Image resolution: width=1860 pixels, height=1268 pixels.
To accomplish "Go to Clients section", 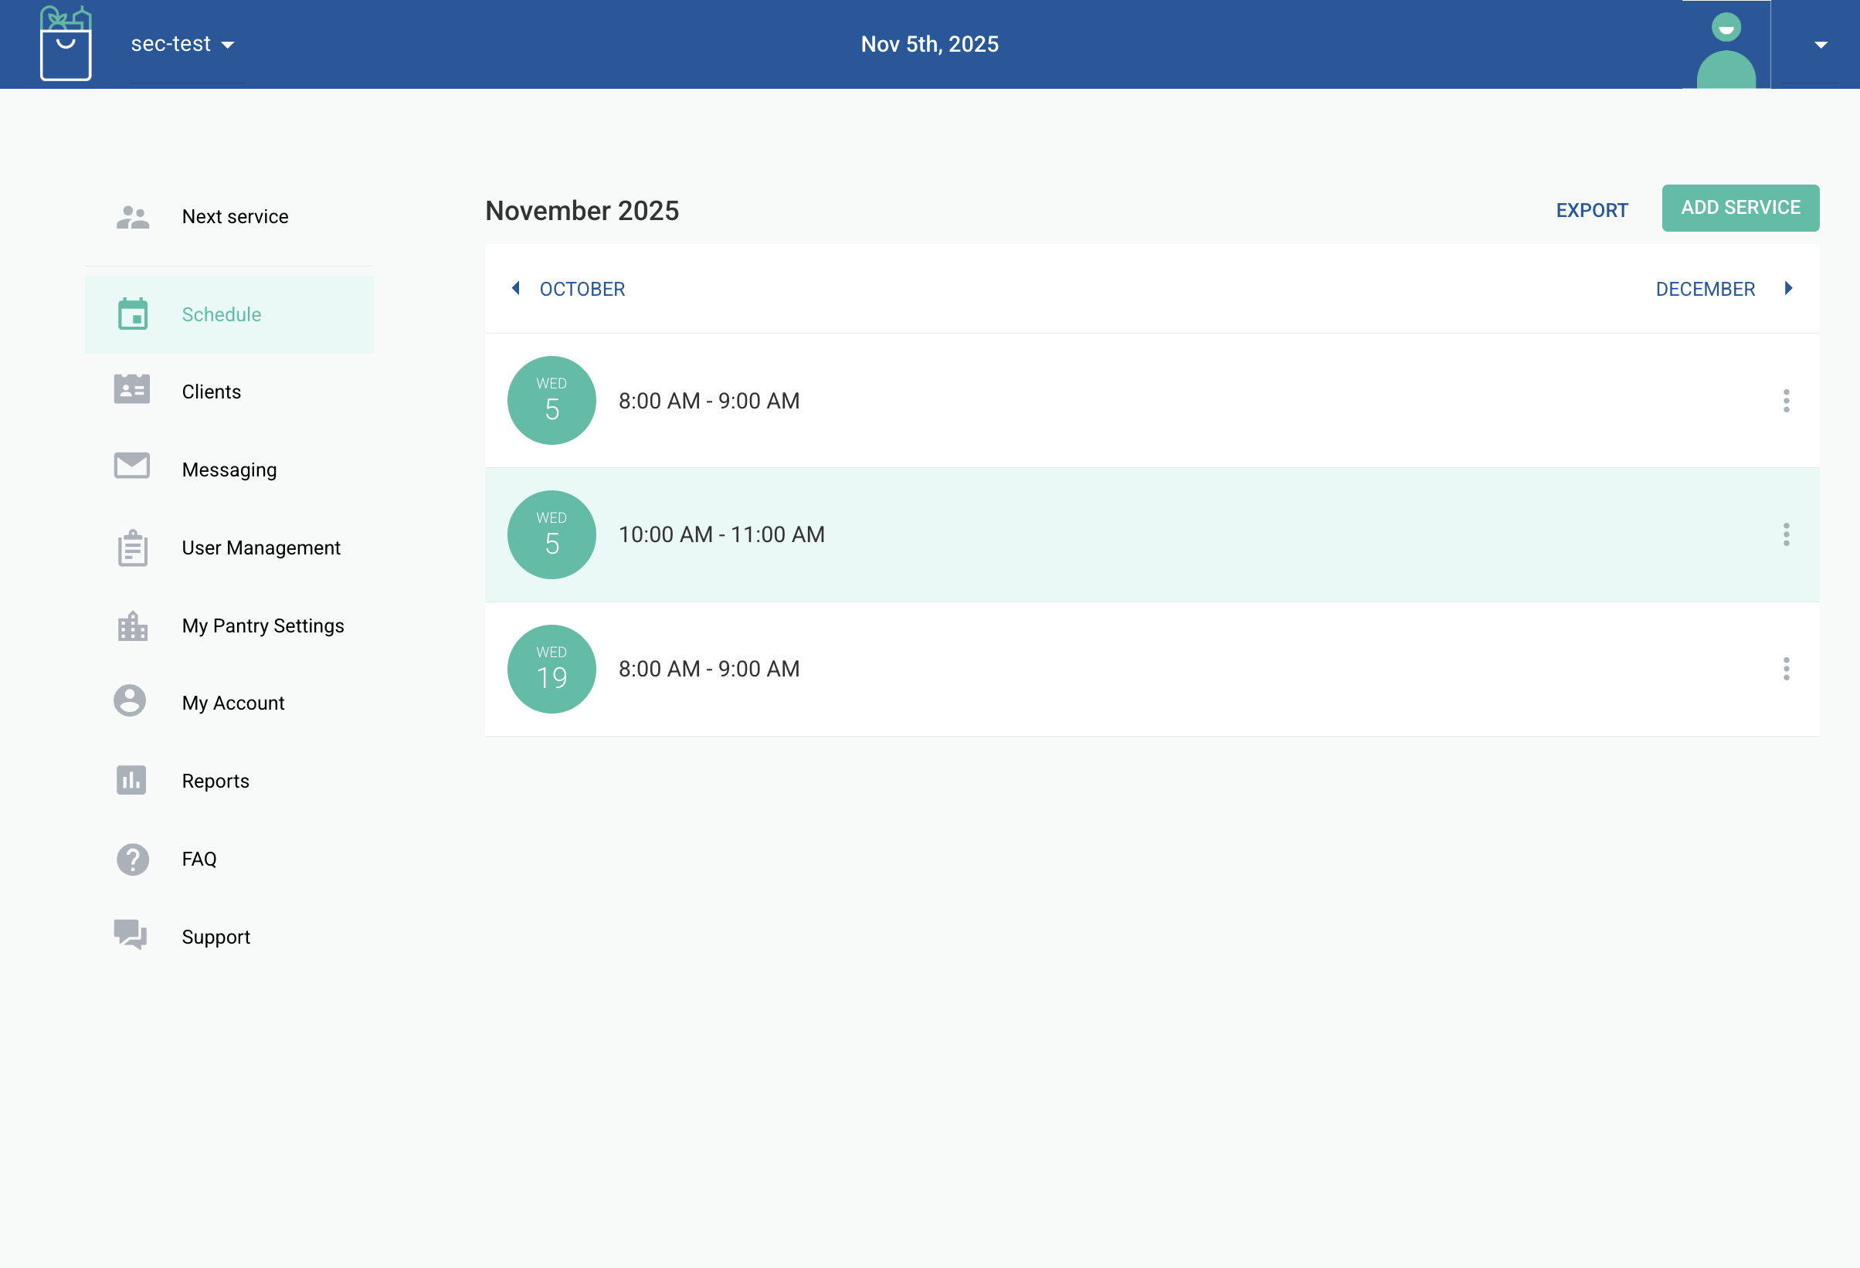I will (229, 392).
